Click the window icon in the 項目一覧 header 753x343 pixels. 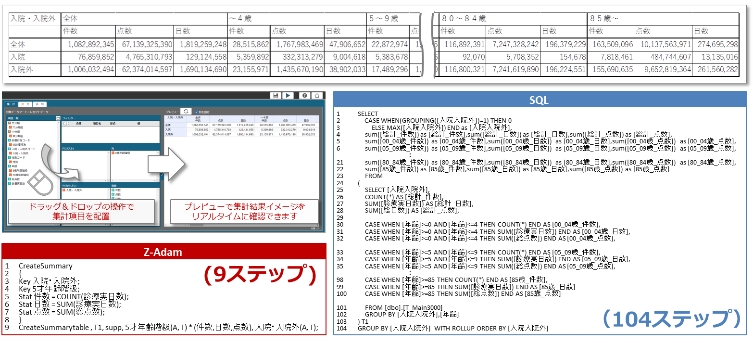(58, 117)
